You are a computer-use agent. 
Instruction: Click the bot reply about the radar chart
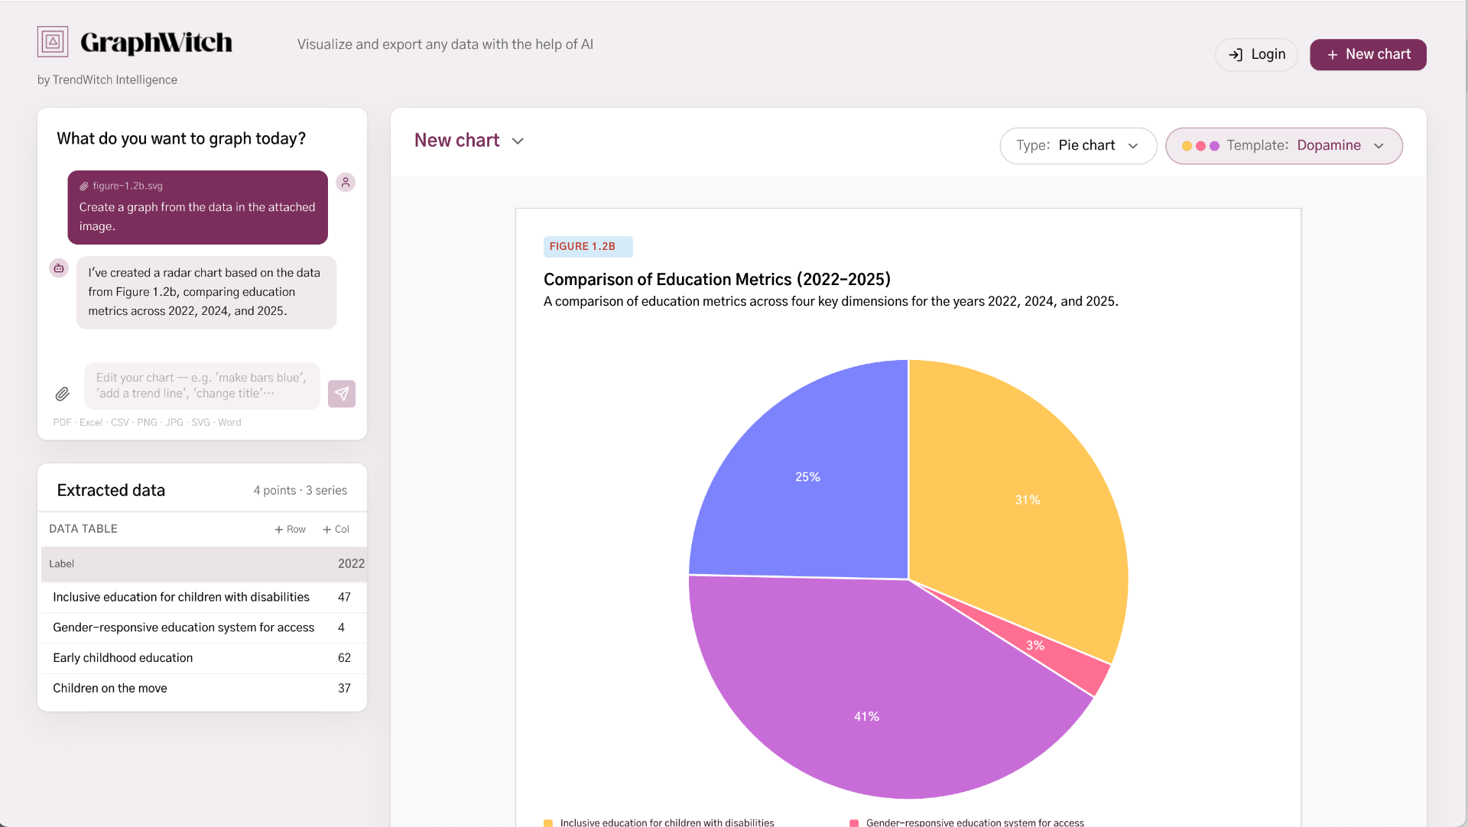206,292
